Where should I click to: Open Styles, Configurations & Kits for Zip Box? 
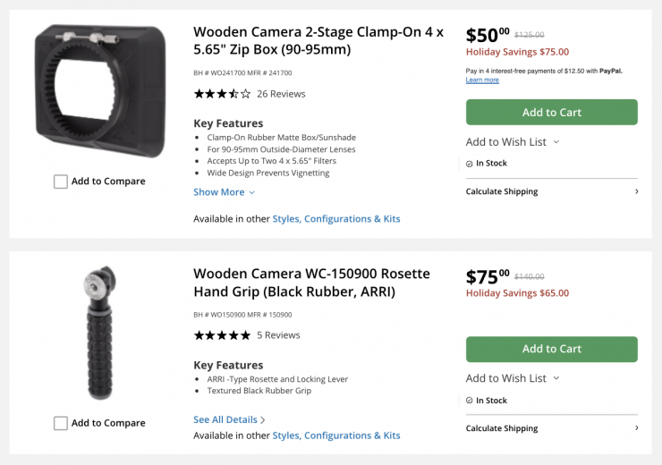(335, 219)
